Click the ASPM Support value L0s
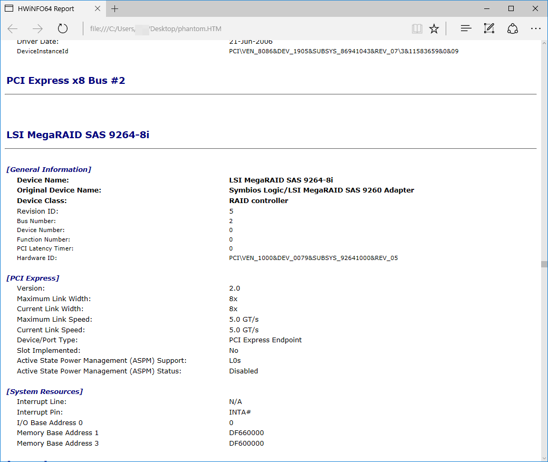 tap(235, 361)
